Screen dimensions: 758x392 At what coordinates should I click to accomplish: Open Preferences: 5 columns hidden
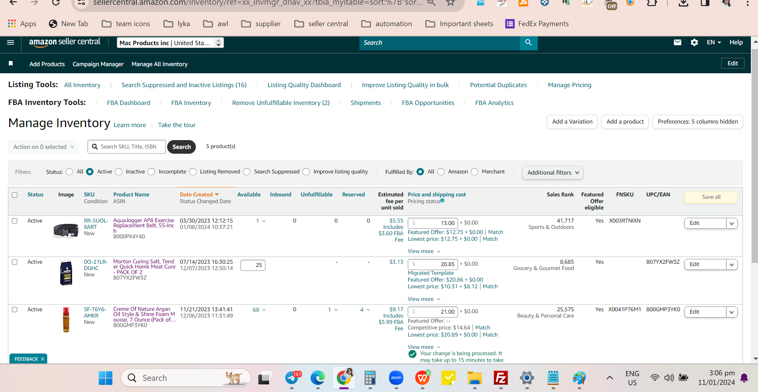[x=697, y=122]
